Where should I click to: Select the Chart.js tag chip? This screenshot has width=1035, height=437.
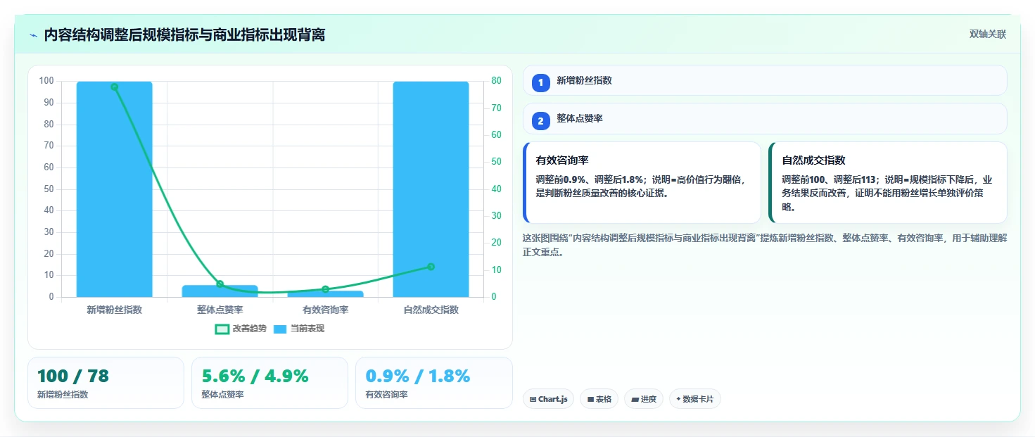pyautogui.click(x=548, y=399)
